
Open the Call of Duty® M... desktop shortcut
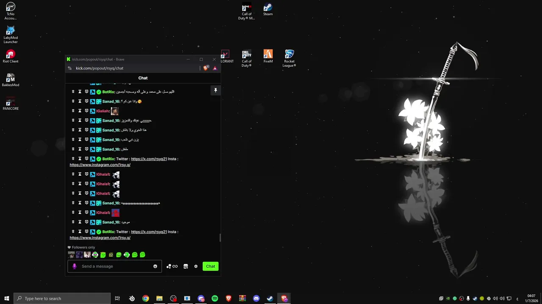(246, 12)
